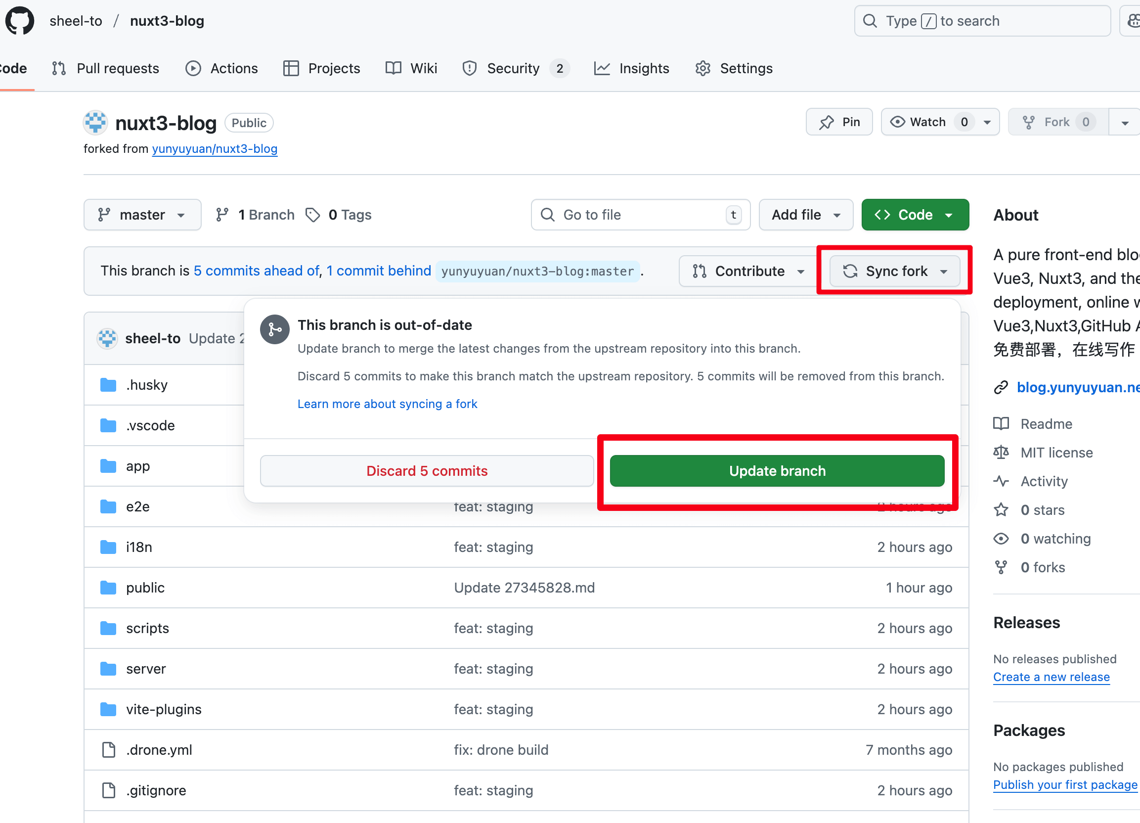Click the nuxt3-blog repository avatar icon
The width and height of the screenshot is (1140, 823).
pos(95,123)
